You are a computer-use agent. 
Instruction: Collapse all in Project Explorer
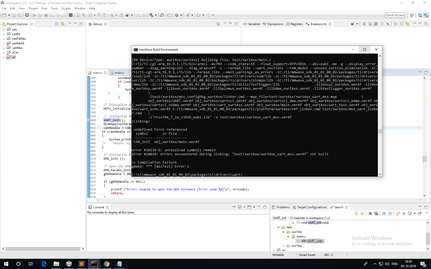tap(57, 24)
